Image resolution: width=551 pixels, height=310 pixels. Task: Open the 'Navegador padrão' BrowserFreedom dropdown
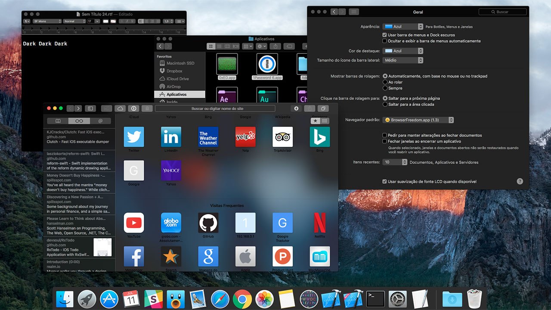point(418,120)
